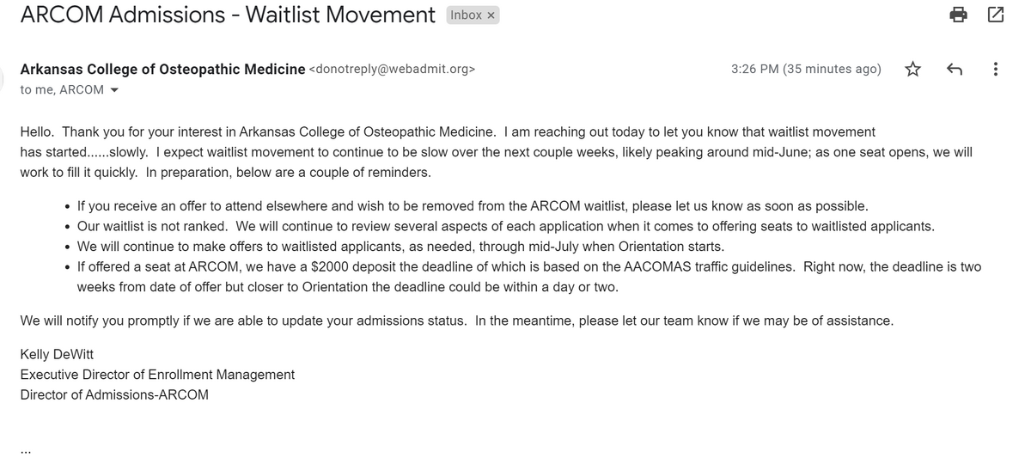Show trimmed content via the ellipsis
1031x458 pixels.
click(x=27, y=449)
